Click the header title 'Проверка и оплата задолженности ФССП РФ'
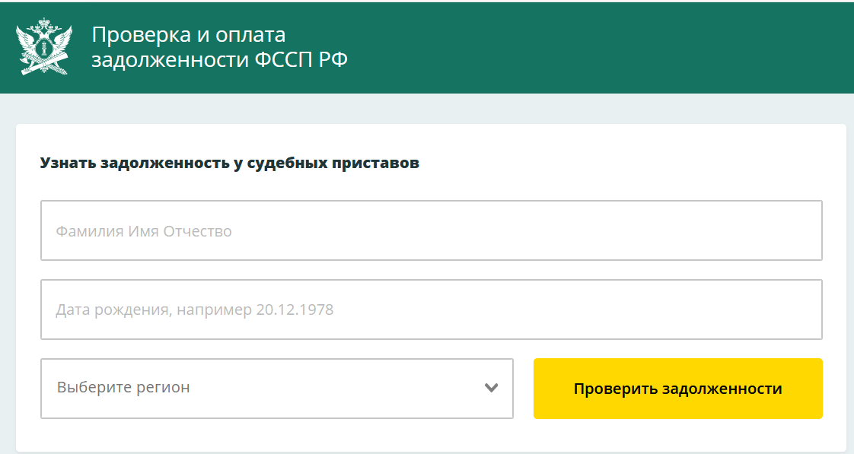The image size is (854, 454). tap(219, 47)
